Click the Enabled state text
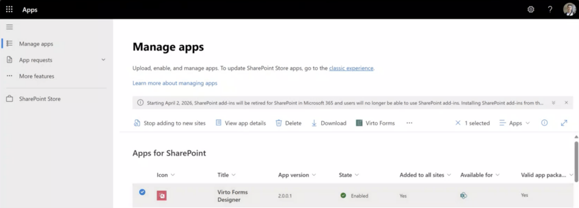Screen dimensions: 579x208 click(360, 196)
